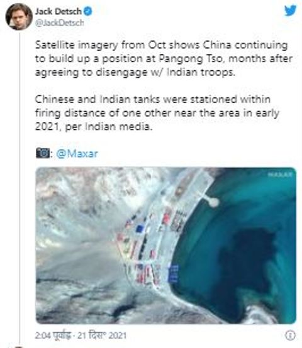Click the vertical thread line under the avatar

click(x=20, y=188)
